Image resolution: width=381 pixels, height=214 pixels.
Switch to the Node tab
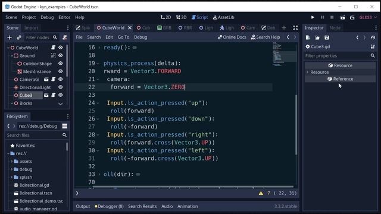(x=335, y=28)
